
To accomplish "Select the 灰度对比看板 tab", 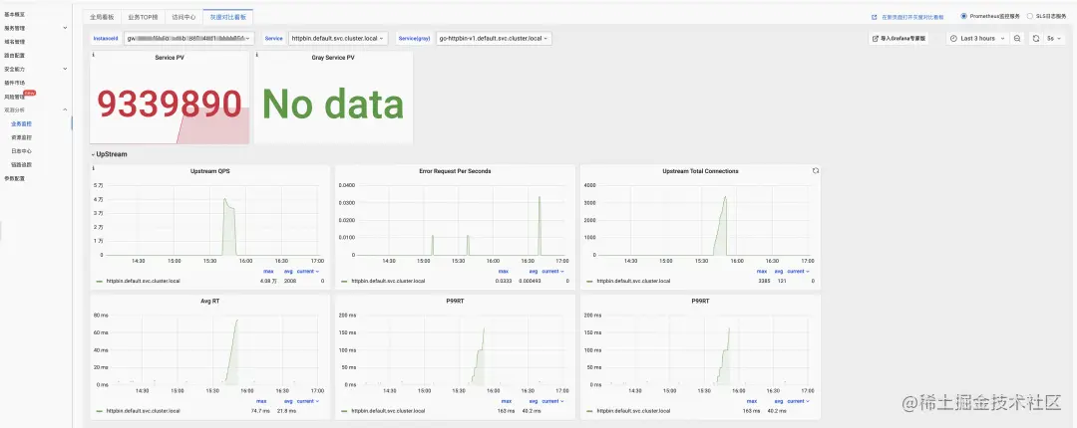I will coord(228,17).
